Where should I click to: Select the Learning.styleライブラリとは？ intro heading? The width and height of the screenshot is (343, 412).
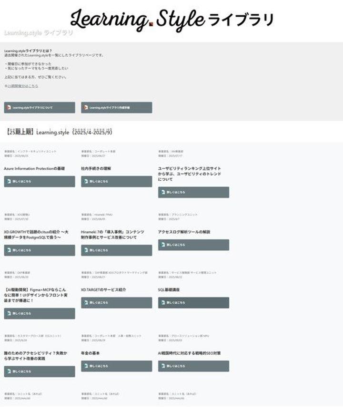(x=28, y=51)
